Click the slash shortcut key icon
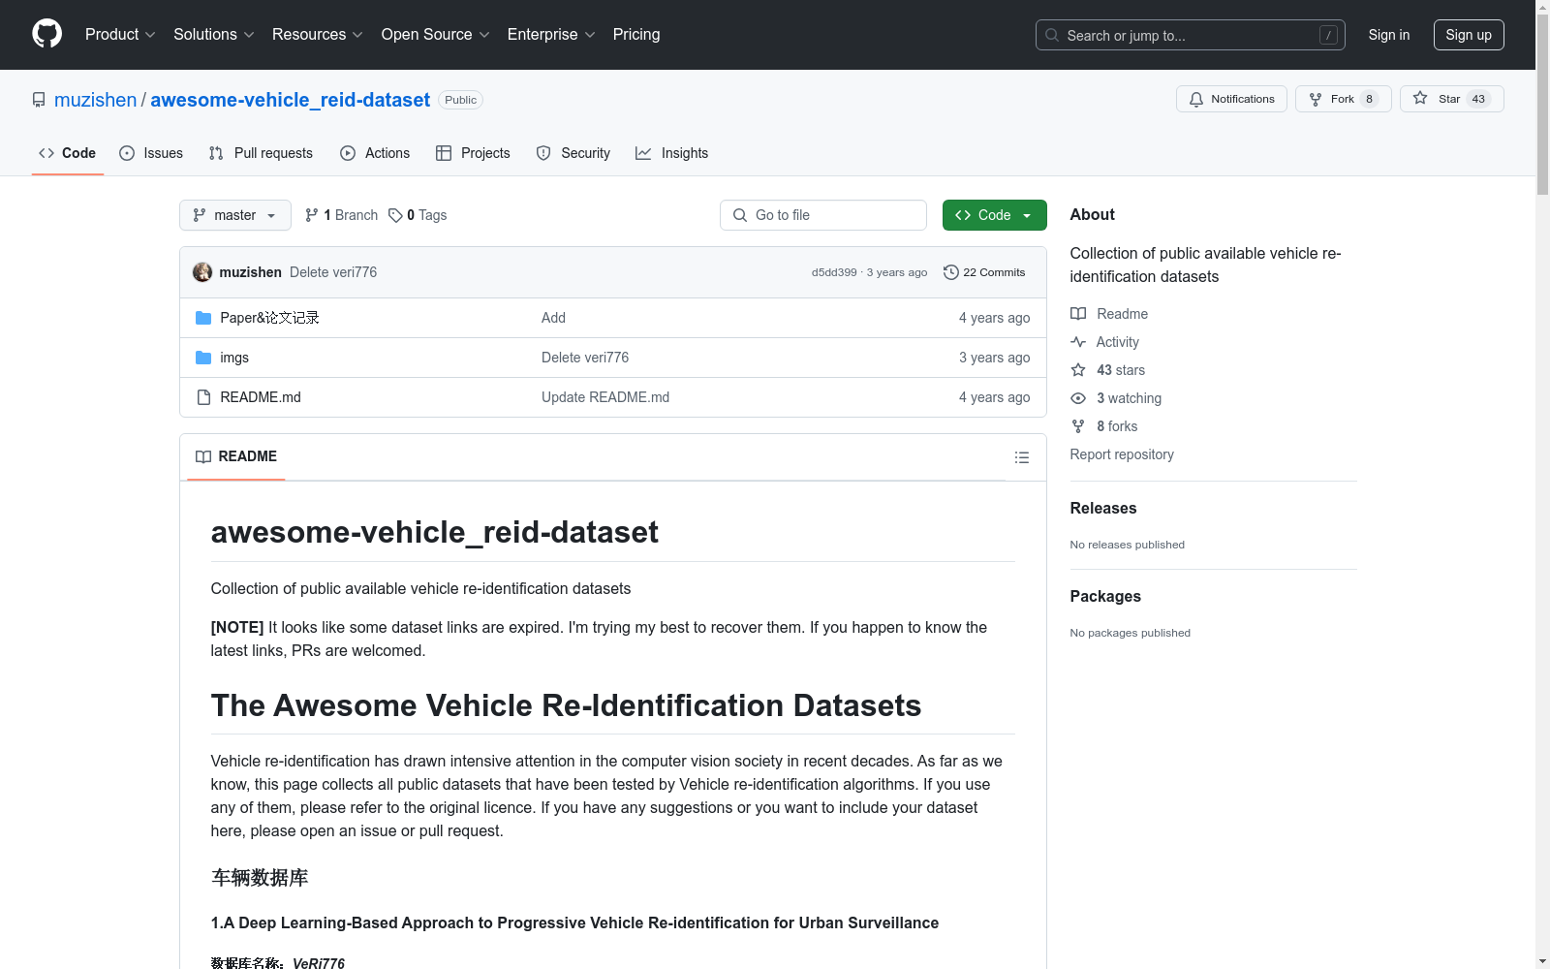Viewport: 1550px width, 969px height. coord(1328,35)
